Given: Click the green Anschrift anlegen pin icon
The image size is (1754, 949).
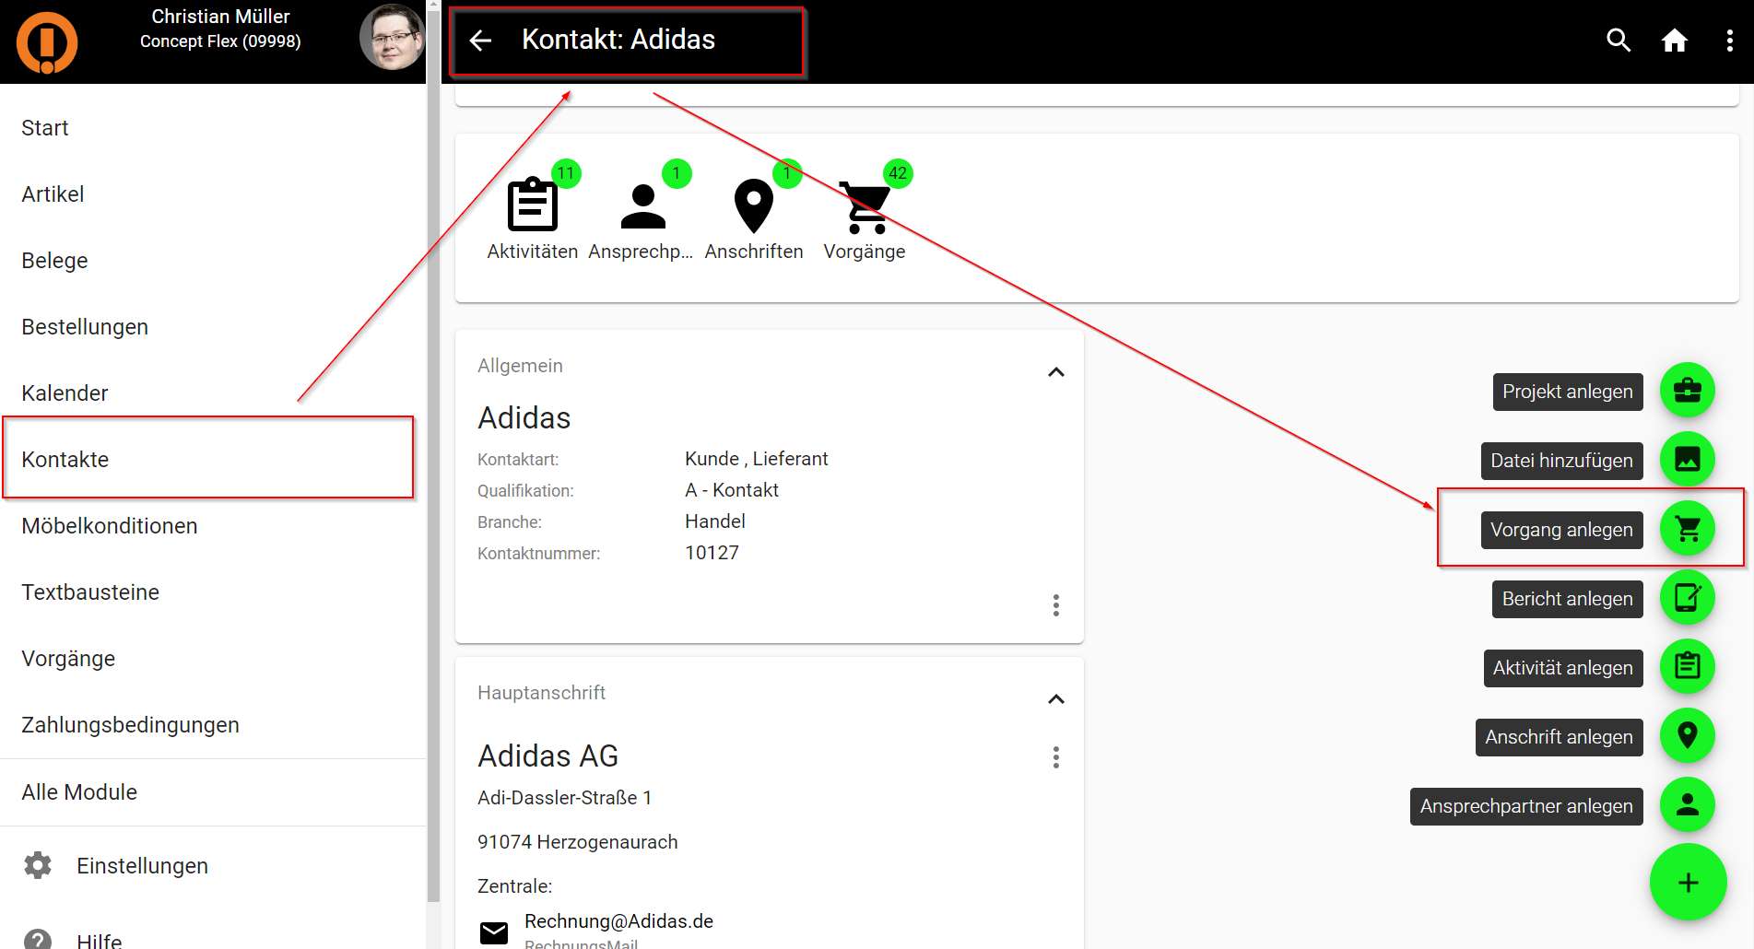Looking at the screenshot, I should tap(1687, 736).
